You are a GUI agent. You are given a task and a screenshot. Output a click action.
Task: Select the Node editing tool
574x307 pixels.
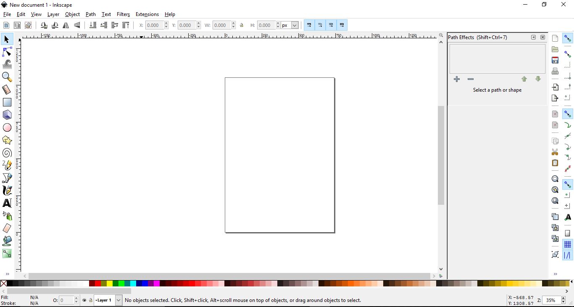[7, 52]
